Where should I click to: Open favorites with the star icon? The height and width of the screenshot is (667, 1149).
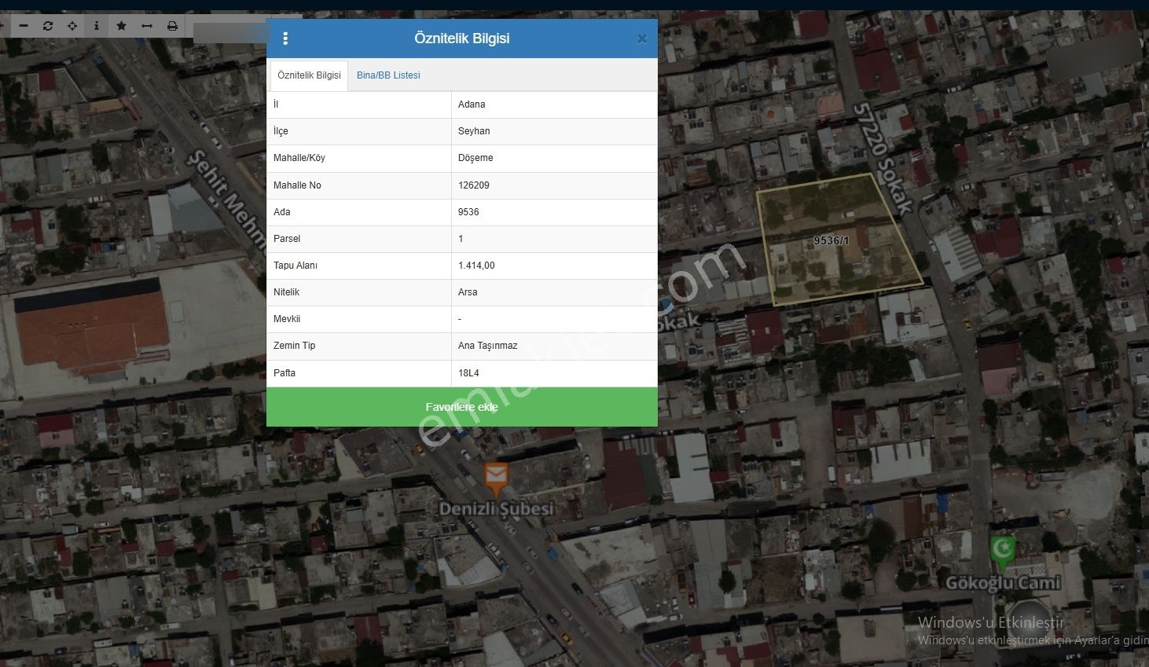click(x=121, y=26)
